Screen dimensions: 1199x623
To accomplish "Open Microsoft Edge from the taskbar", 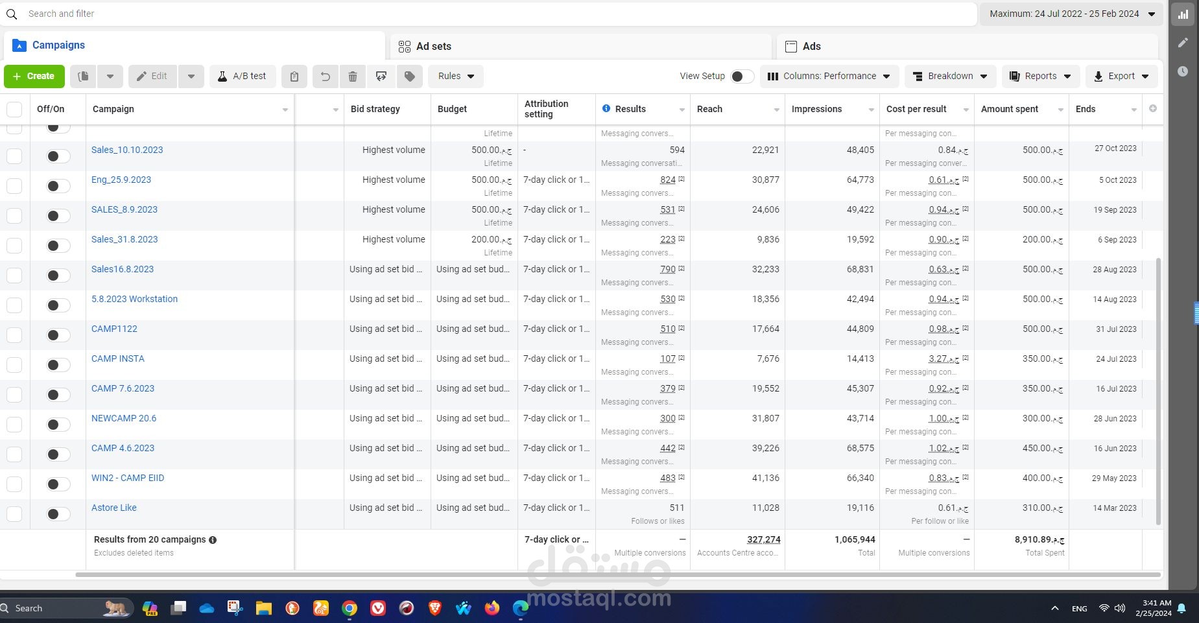I will pos(521,608).
